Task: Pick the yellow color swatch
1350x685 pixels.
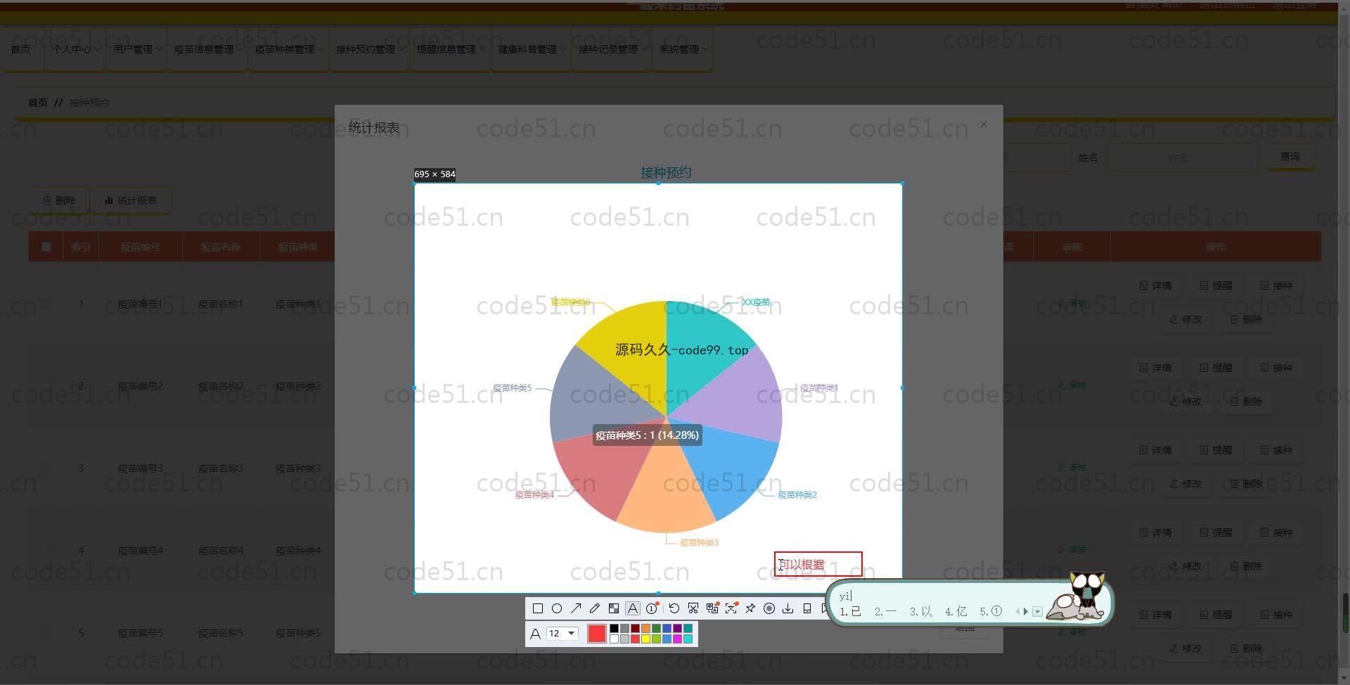Action: 645,639
